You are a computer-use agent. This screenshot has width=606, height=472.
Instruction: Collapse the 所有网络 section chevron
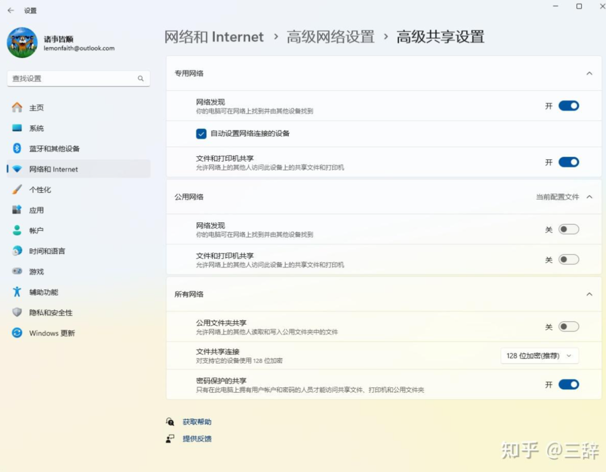pos(589,294)
